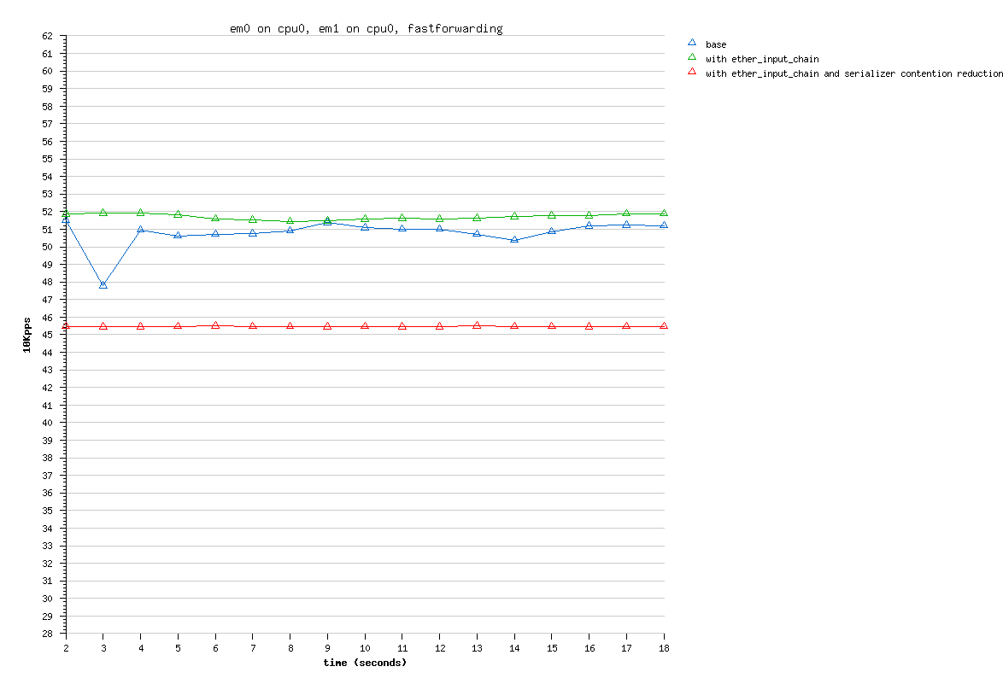Click the blue base data point at time 2
Viewport: 1003px width, 684px height.
[x=66, y=220]
